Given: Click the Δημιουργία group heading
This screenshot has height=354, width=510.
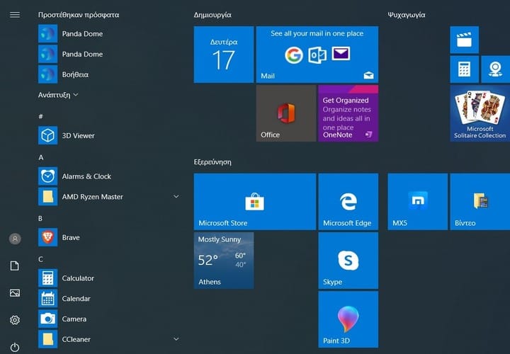Looking at the screenshot, I should [212, 15].
